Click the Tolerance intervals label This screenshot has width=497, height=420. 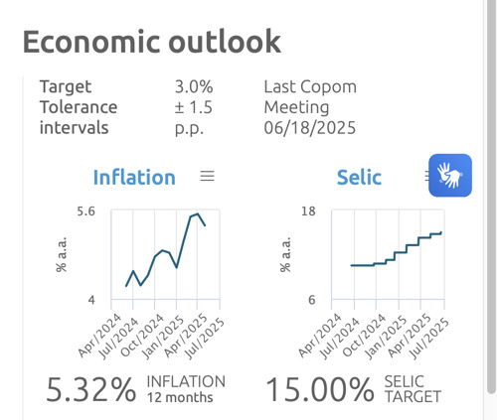click(79, 117)
